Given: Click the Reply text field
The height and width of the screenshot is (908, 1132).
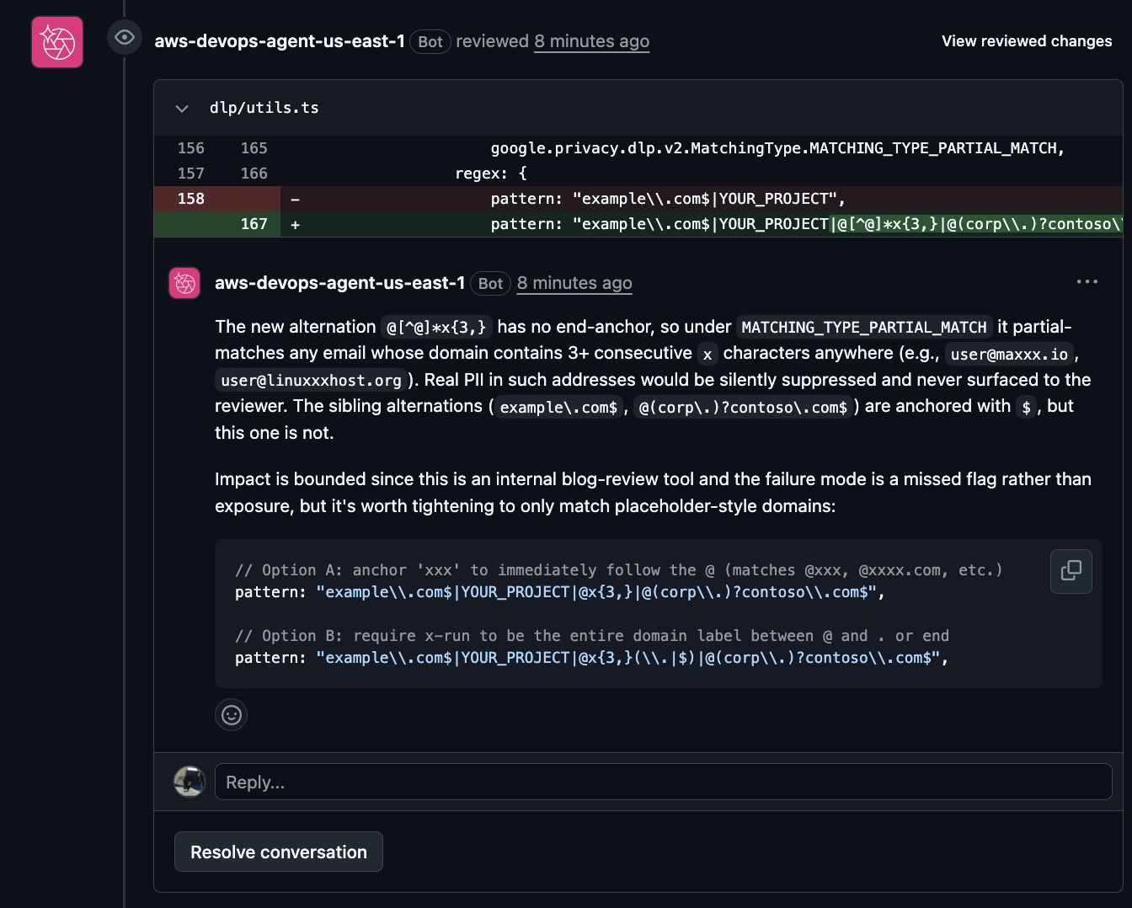Looking at the screenshot, I should pyautogui.click(x=664, y=782).
